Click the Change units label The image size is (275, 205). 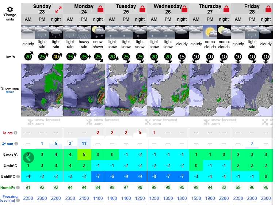pyautogui.click(x=10, y=17)
